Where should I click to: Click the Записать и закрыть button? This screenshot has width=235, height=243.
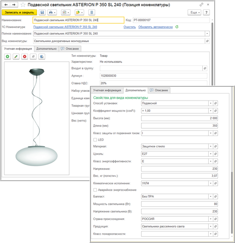20,12
